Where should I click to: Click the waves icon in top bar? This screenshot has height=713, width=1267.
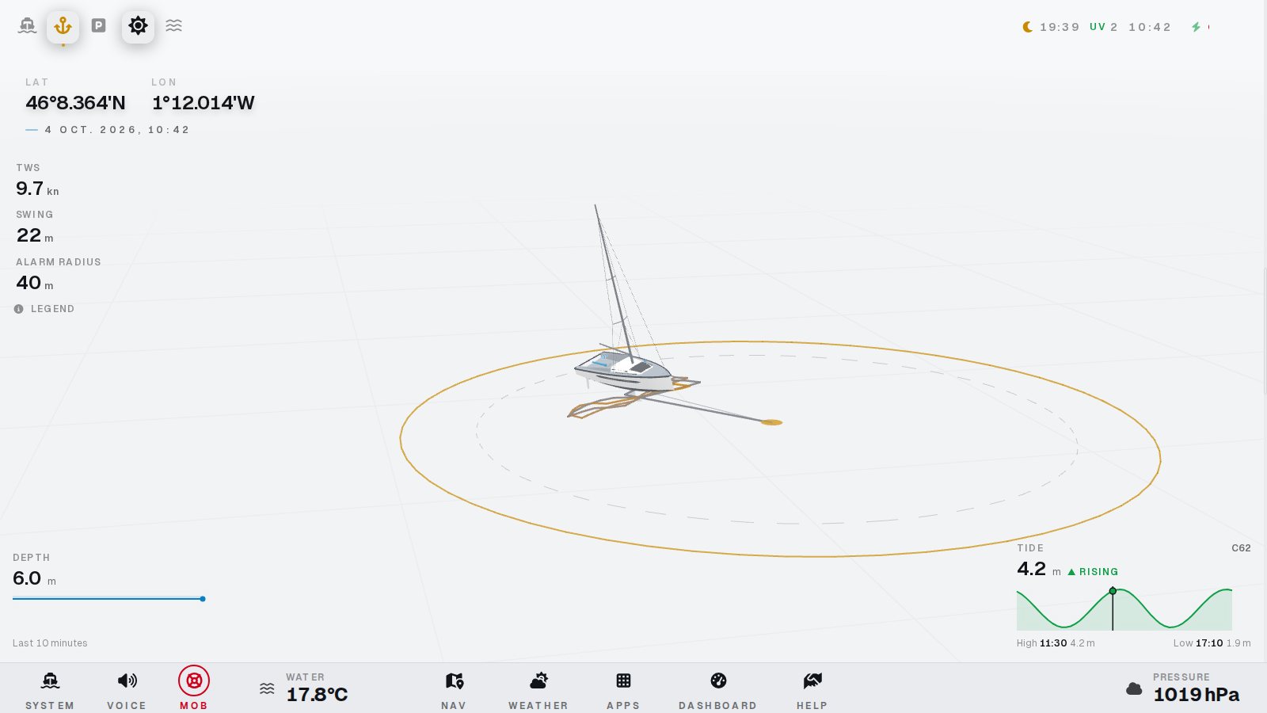coord(174,25)
